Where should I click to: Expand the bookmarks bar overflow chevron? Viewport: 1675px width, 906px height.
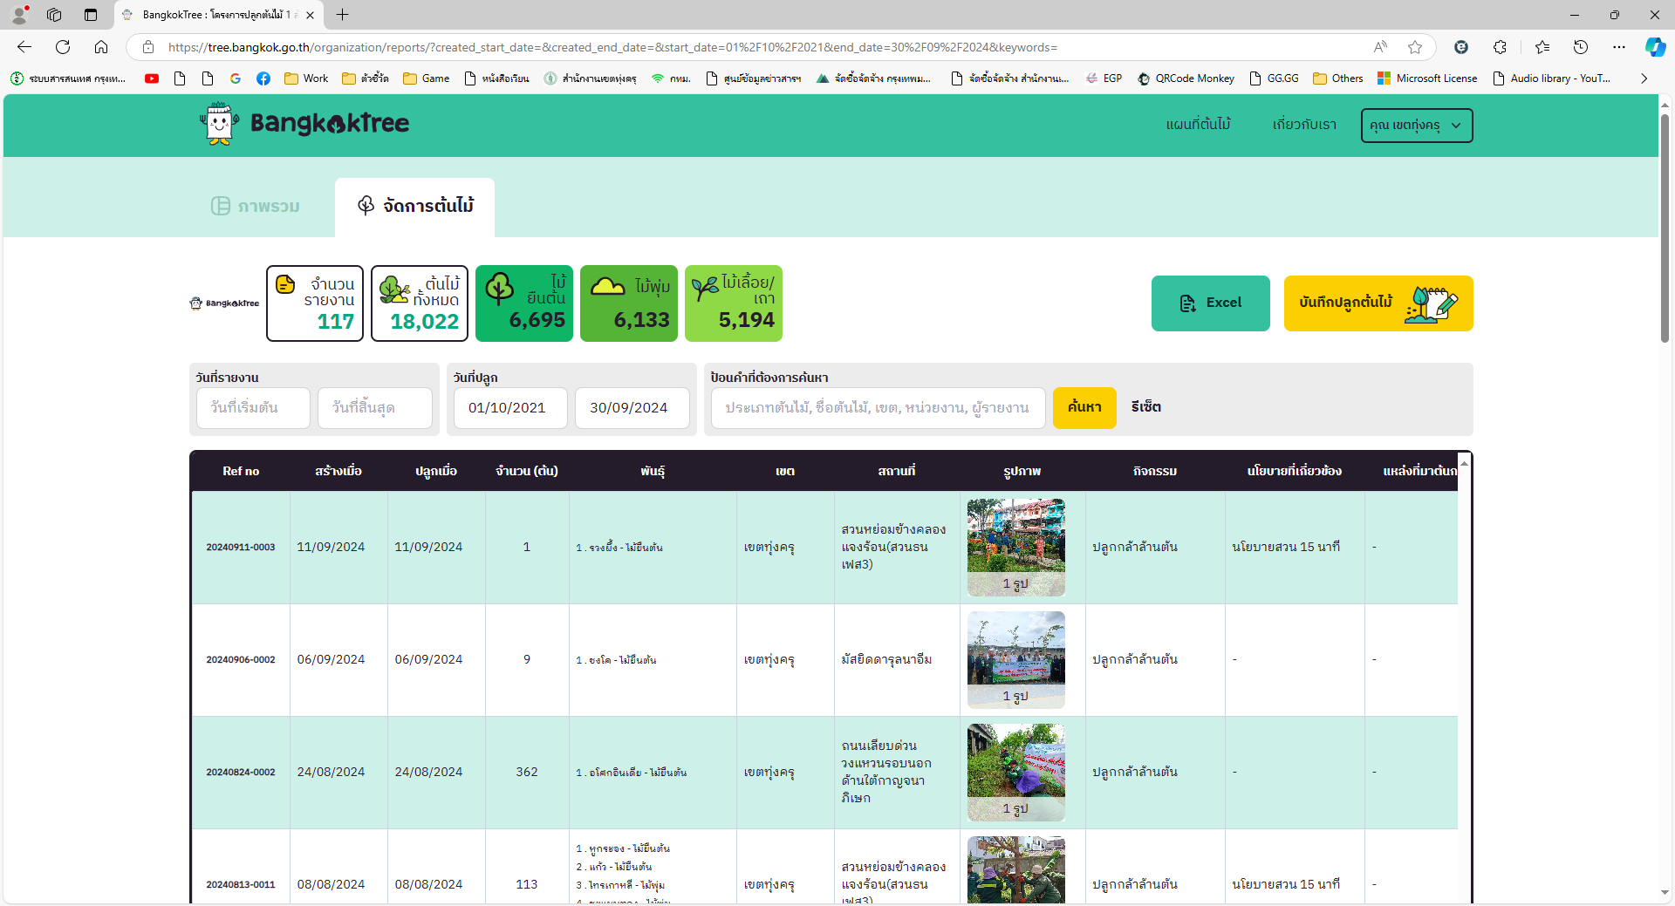(1644, 78)
